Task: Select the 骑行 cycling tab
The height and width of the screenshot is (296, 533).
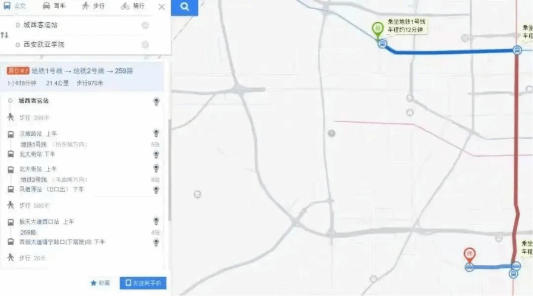Action: (x=132, y=6)
